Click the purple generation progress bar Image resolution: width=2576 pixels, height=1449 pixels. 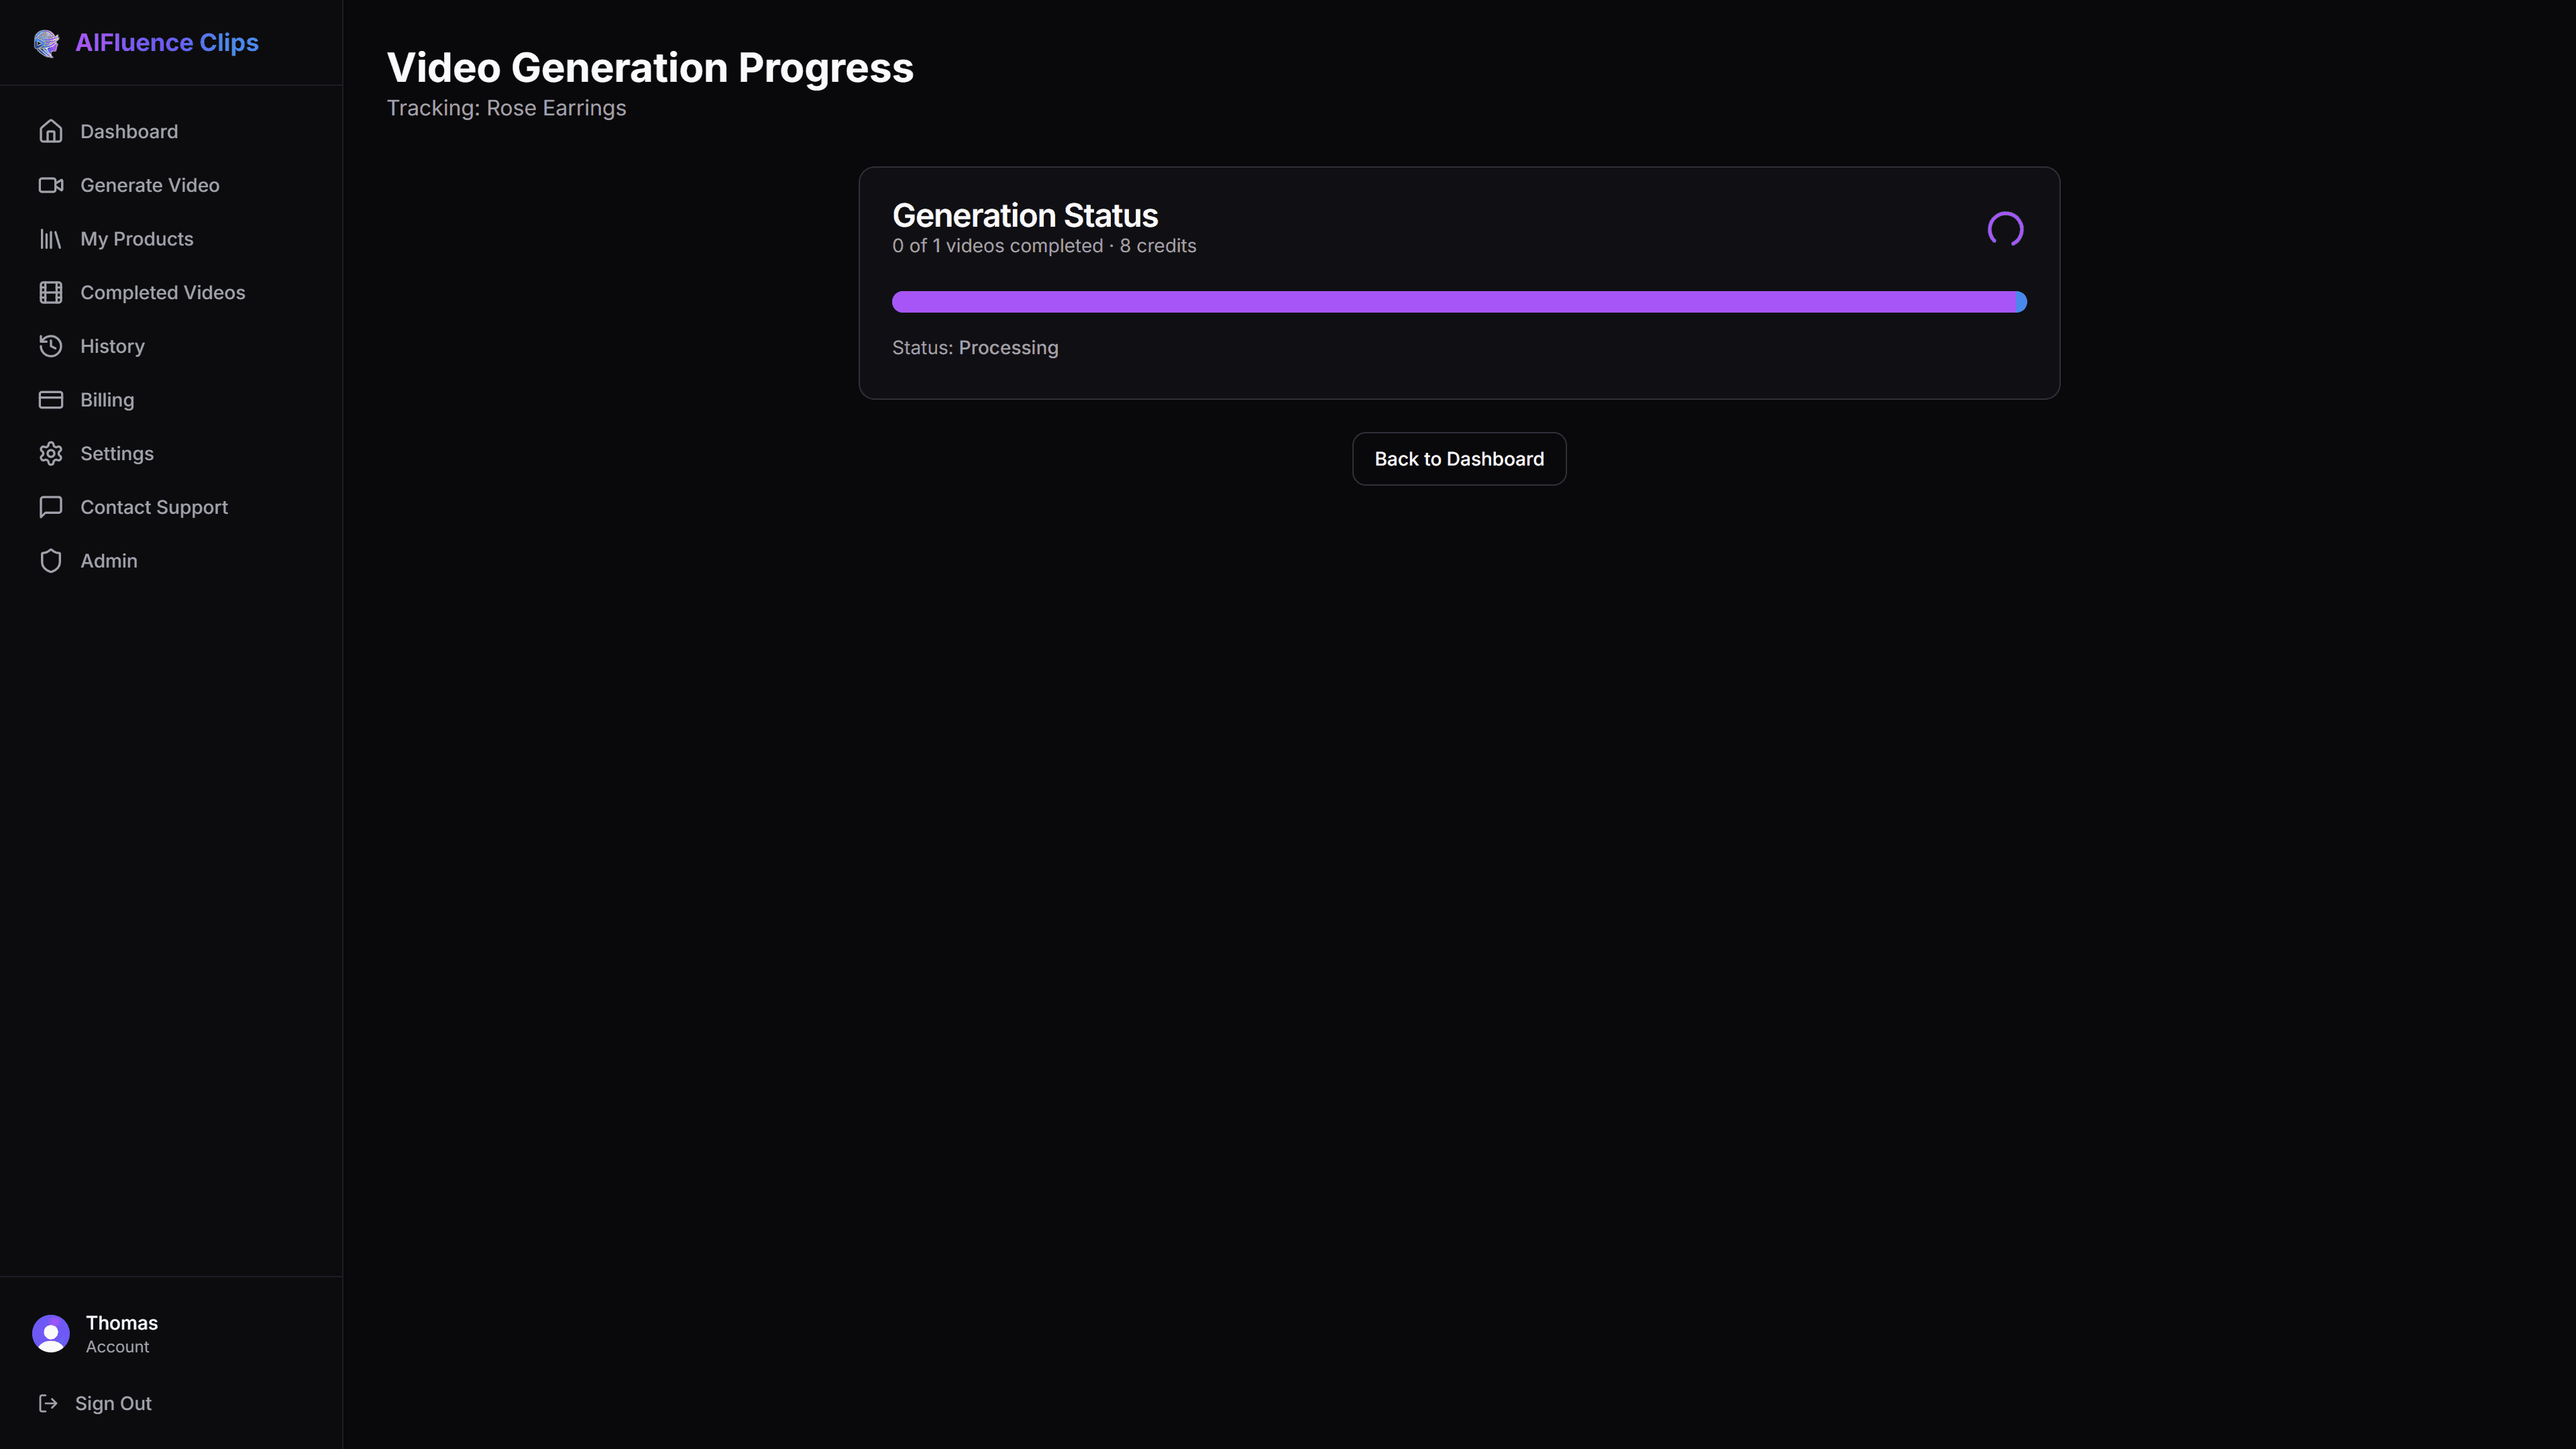pos(1459,302)
